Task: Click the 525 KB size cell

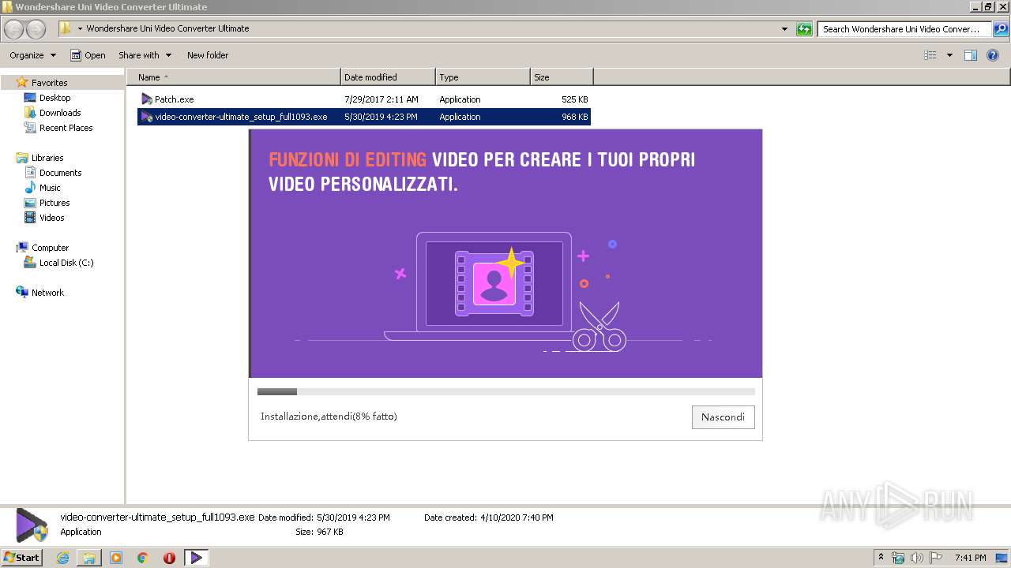Action: click(x=575, y=99)
